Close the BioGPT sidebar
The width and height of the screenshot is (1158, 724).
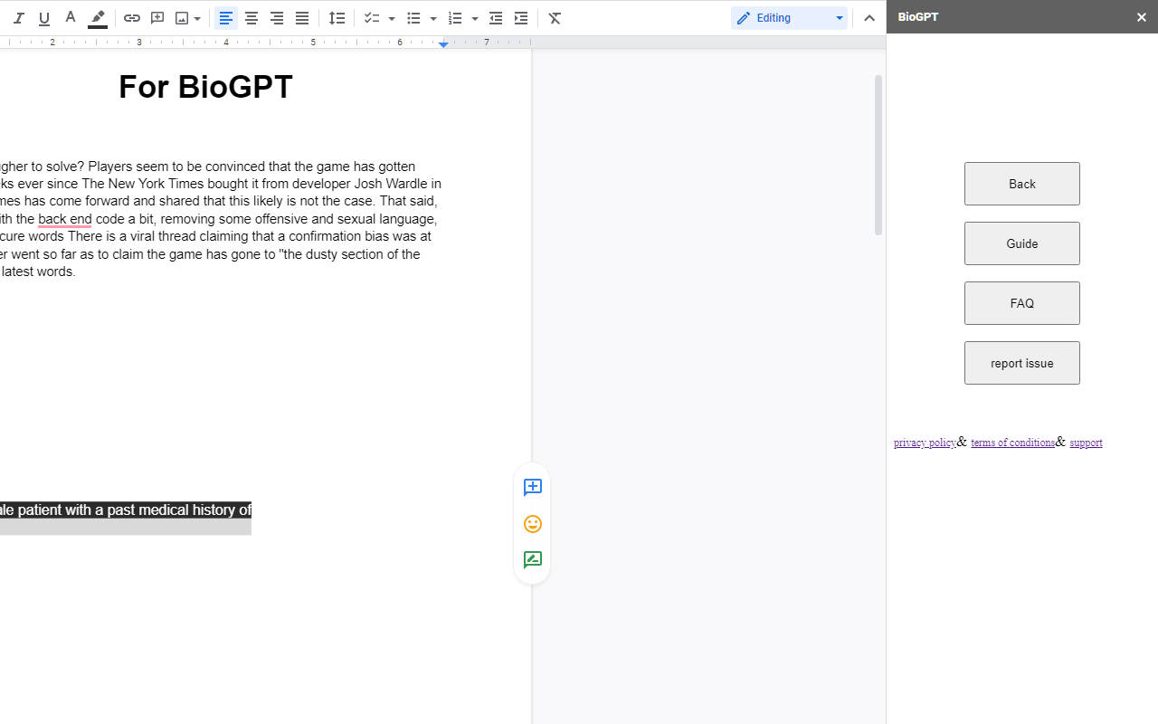[x=1142, y=17]
